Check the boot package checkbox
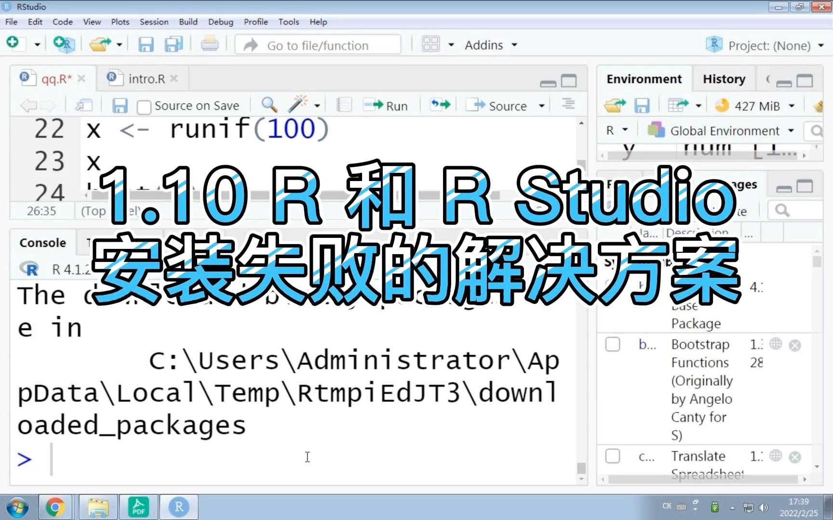This screenshot has height=520, width=833. point(613,344)
